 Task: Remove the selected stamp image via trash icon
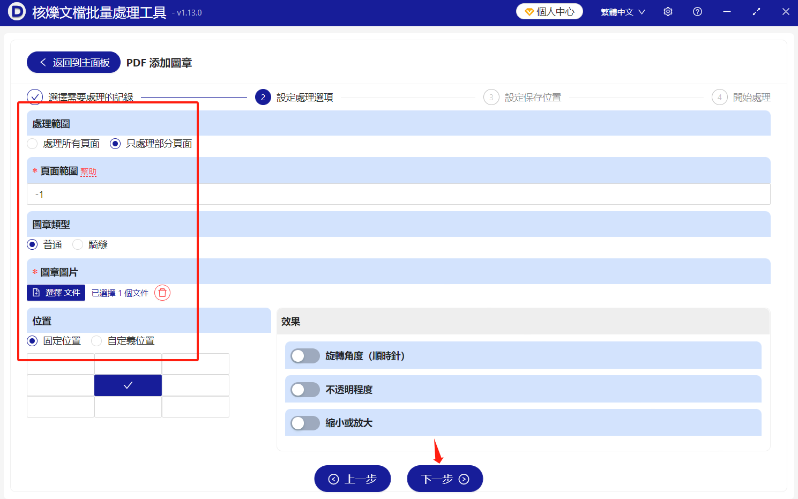tap(162, 293)
